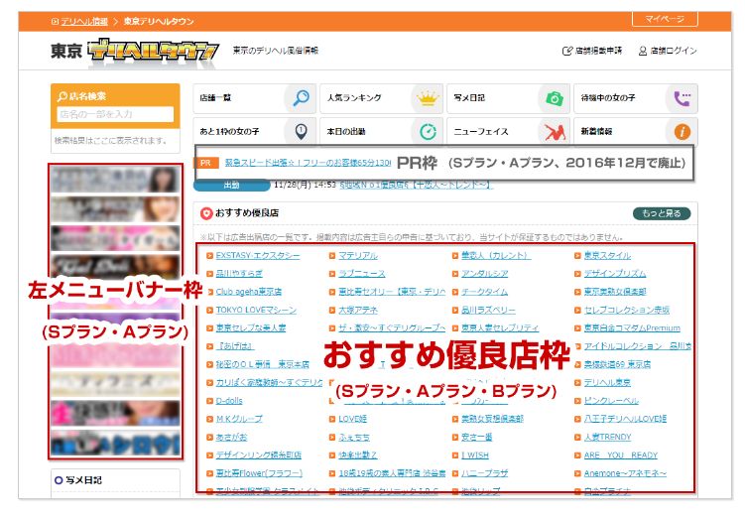The height and width of the screenshot is (519, 745).
Task: Open the 品川やすらぎ shop link
Action: click(x=239, y=274)
